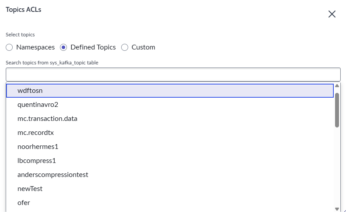The image size is (346, 212).
Task: Click the topics list scrollbar thumb
Action: pyautogui.click(x=337, y=110)
